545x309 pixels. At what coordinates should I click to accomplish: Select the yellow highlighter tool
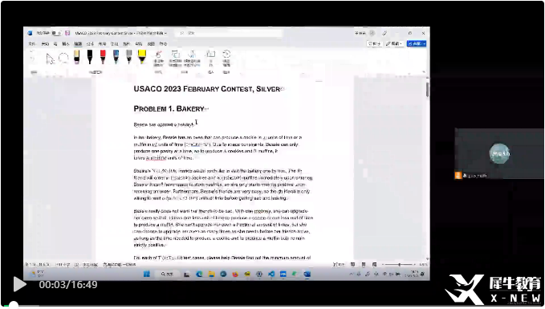click(142, 57)
